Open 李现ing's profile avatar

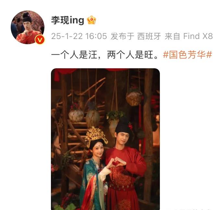pyautogui.click(x=28, y=27)
